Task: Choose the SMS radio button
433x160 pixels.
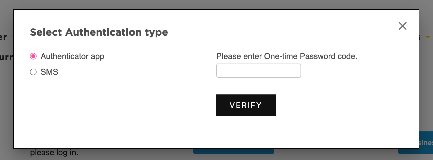Action: pos(33,72)
